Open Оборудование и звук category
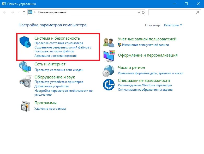The height and width of the screenshot is (154, 204). [55, 77]
